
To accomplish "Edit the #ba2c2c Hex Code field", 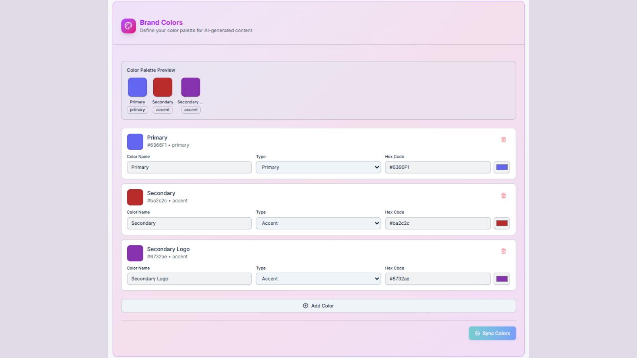I will click(438, 223).
